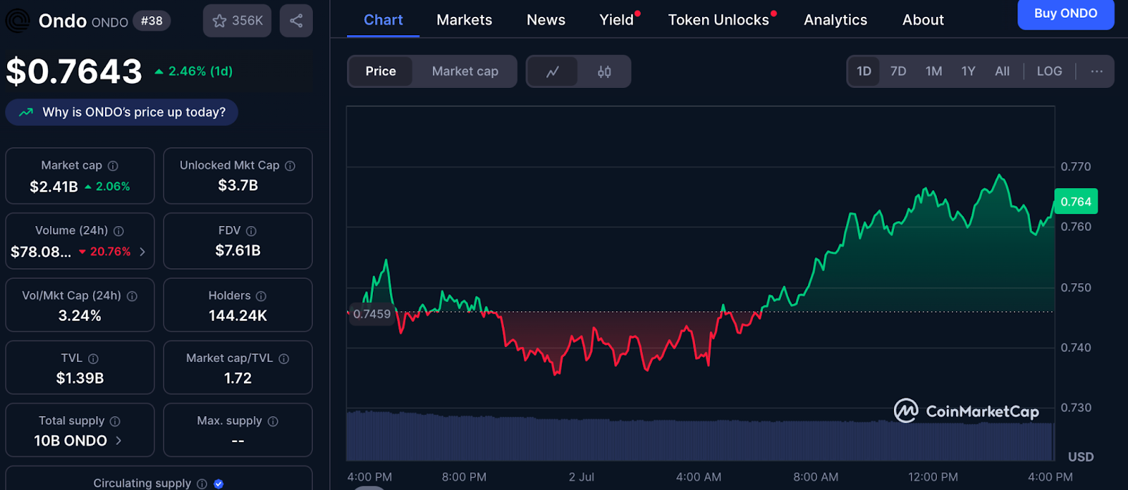
Task: Click the Ondo logo icon
Action: pyautogui.click(x=18, y=21)
